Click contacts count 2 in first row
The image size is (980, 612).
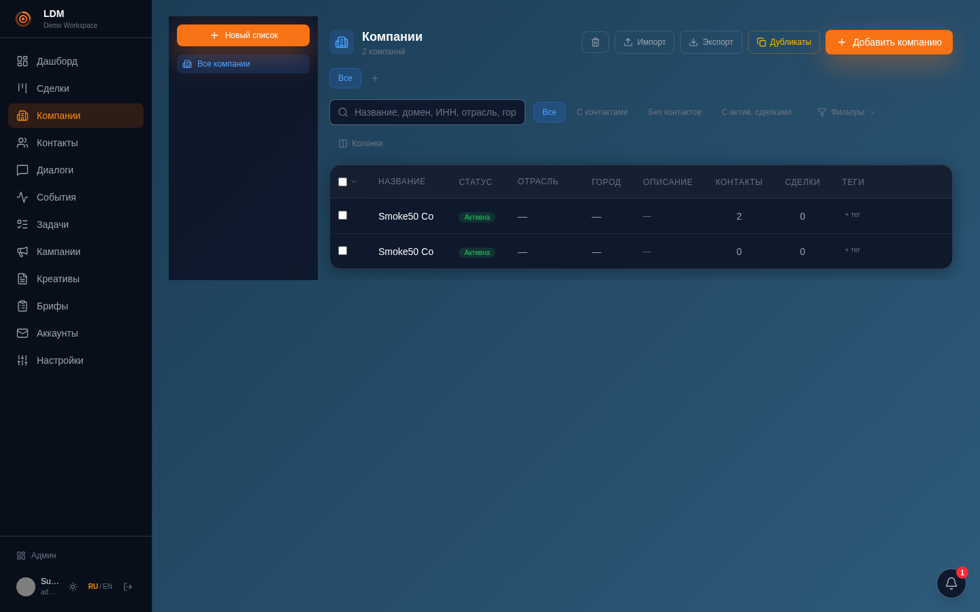point(739,216)
